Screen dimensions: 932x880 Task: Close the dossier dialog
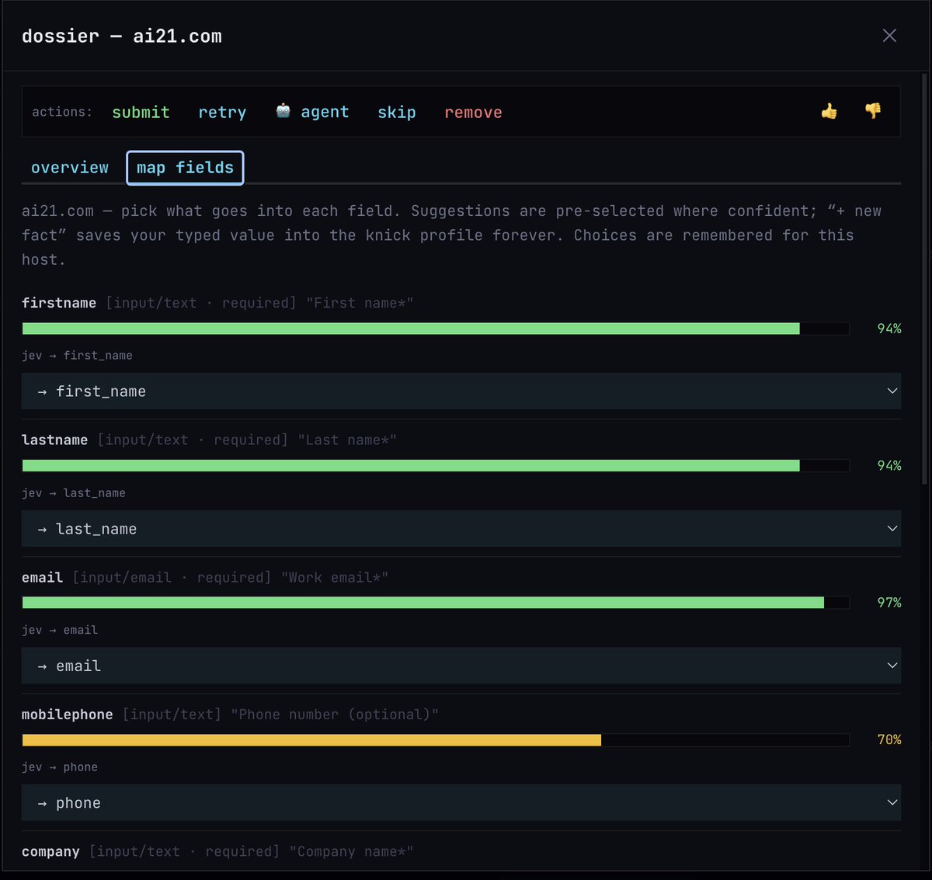(889, 36)
